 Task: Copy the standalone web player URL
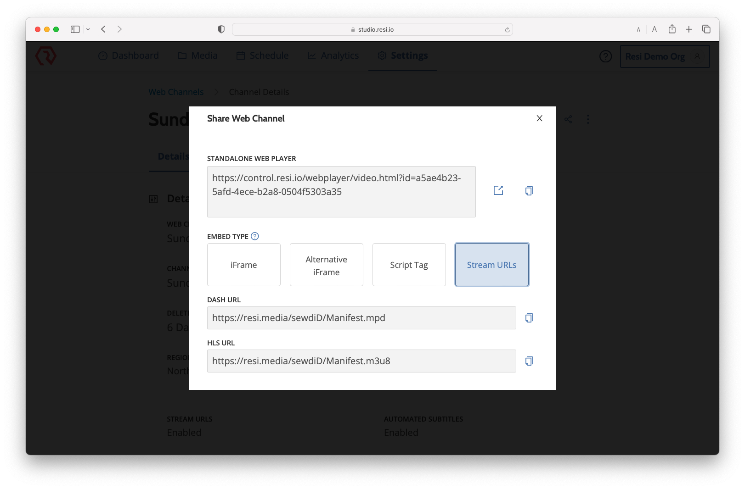[529, 191]
